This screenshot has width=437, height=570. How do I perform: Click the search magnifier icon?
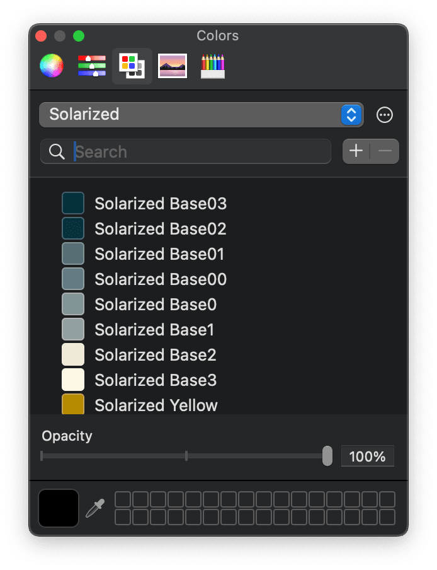click(56, 151)
